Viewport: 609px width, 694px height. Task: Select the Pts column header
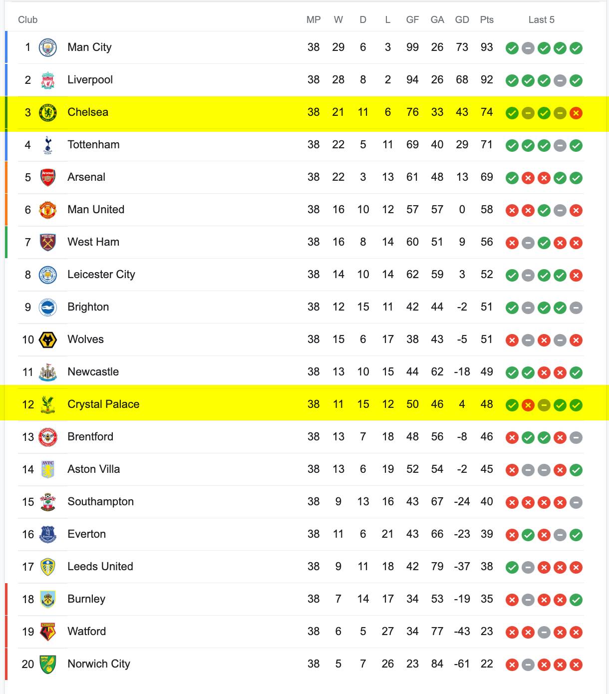click(487, 19)
